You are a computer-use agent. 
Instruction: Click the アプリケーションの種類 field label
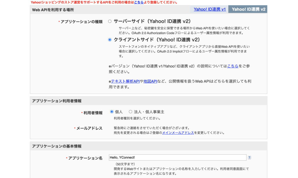pos(81,22)
